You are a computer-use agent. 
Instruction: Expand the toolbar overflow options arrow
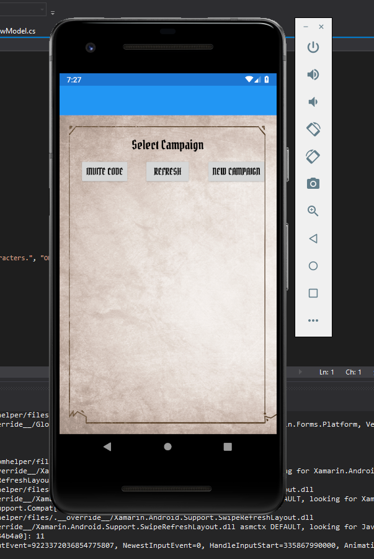click(x=53, y=12)
